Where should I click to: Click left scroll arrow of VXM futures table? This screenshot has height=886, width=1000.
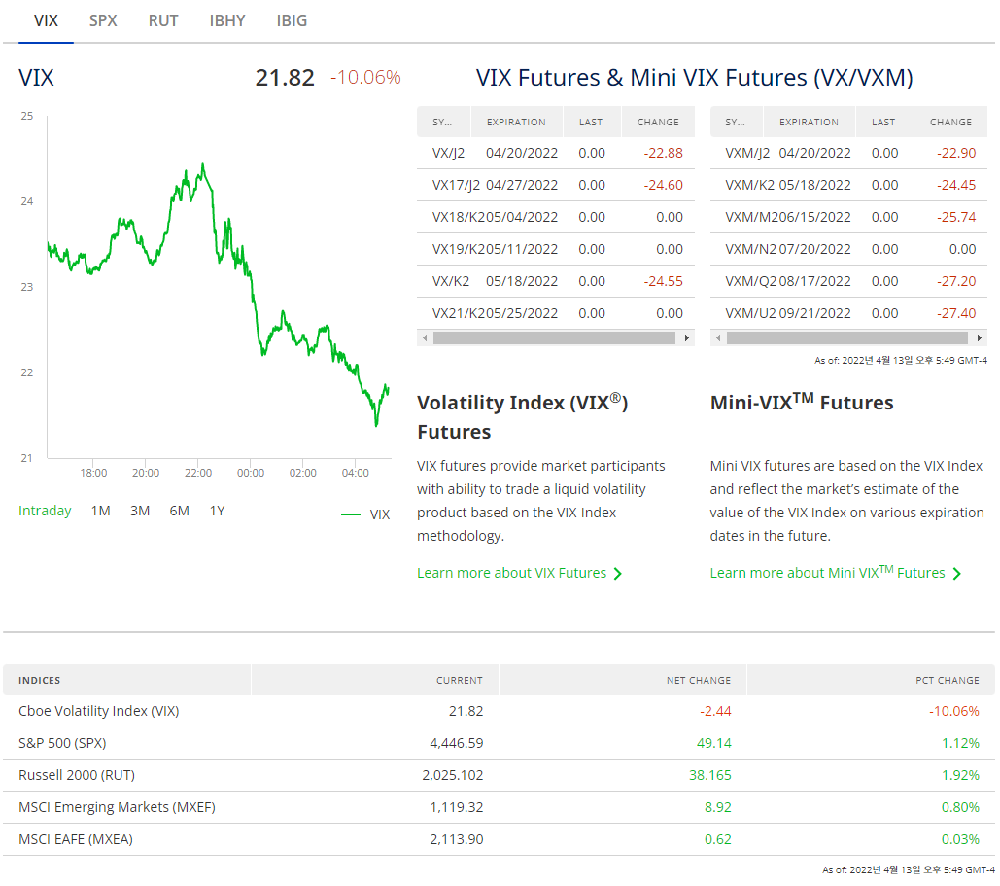(718, 338)
